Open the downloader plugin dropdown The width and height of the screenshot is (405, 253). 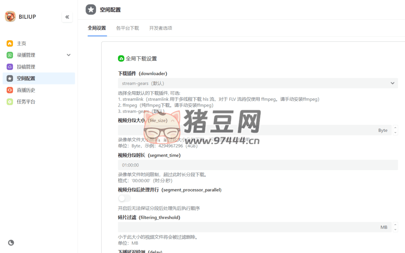(257, 83)
